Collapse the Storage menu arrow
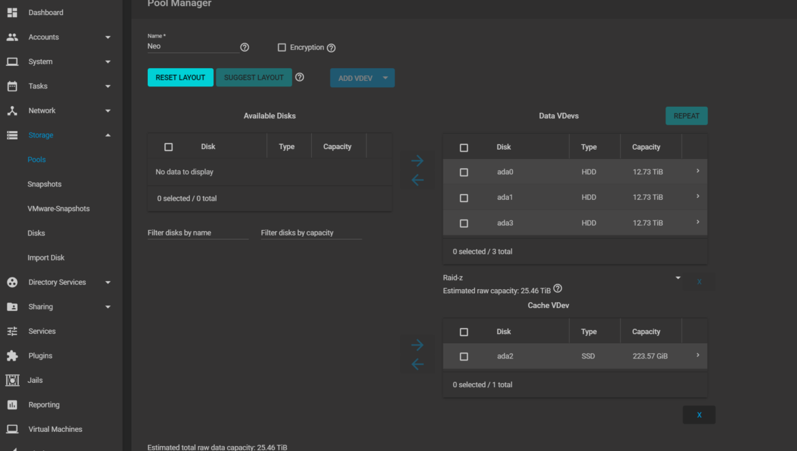This screenshot has width=797, height=451. click(108, 135)
